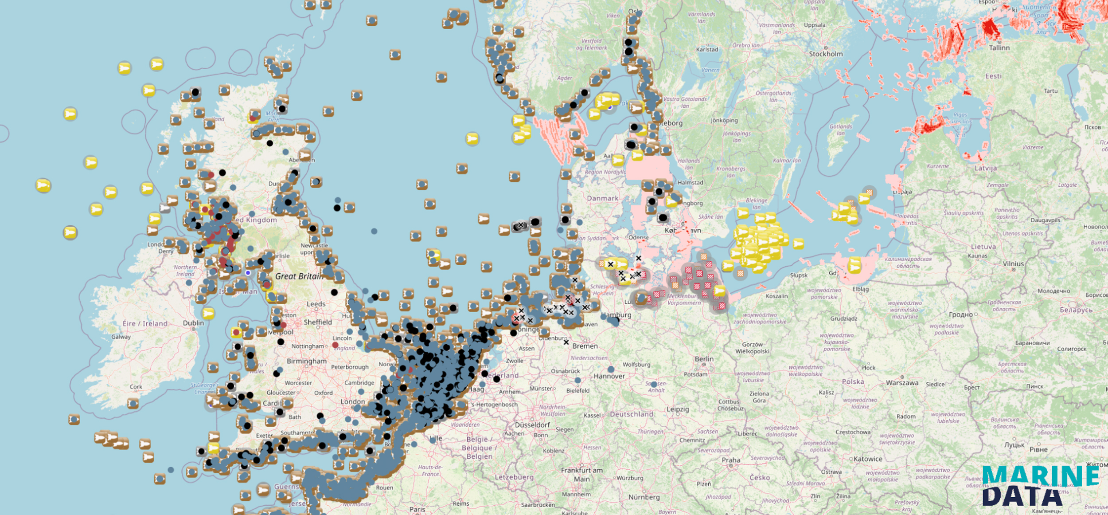
Task: Click the Stockholm city label
Action: 826,54
